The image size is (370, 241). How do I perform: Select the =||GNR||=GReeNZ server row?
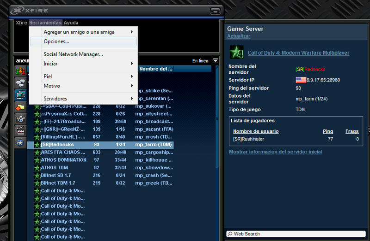[x=100, y=129]
